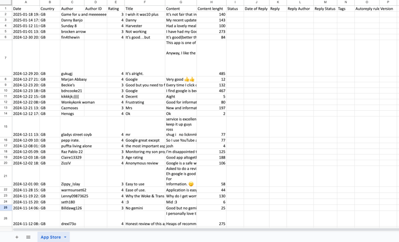This screenshot has height=242, width=399.
Task: Select content cell Aight
Action: coord(181,96)
